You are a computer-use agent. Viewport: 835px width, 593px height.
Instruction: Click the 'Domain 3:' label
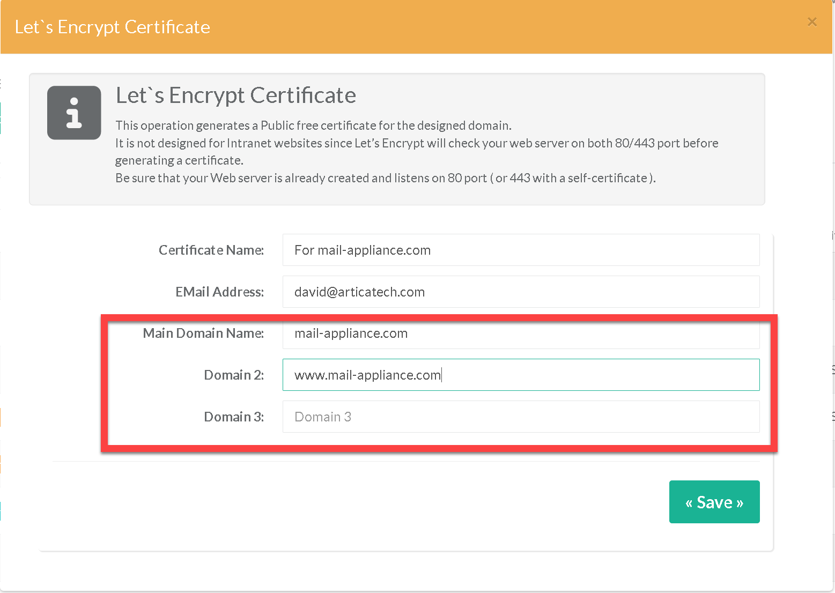pyautogui.click(x=233, y=417)
